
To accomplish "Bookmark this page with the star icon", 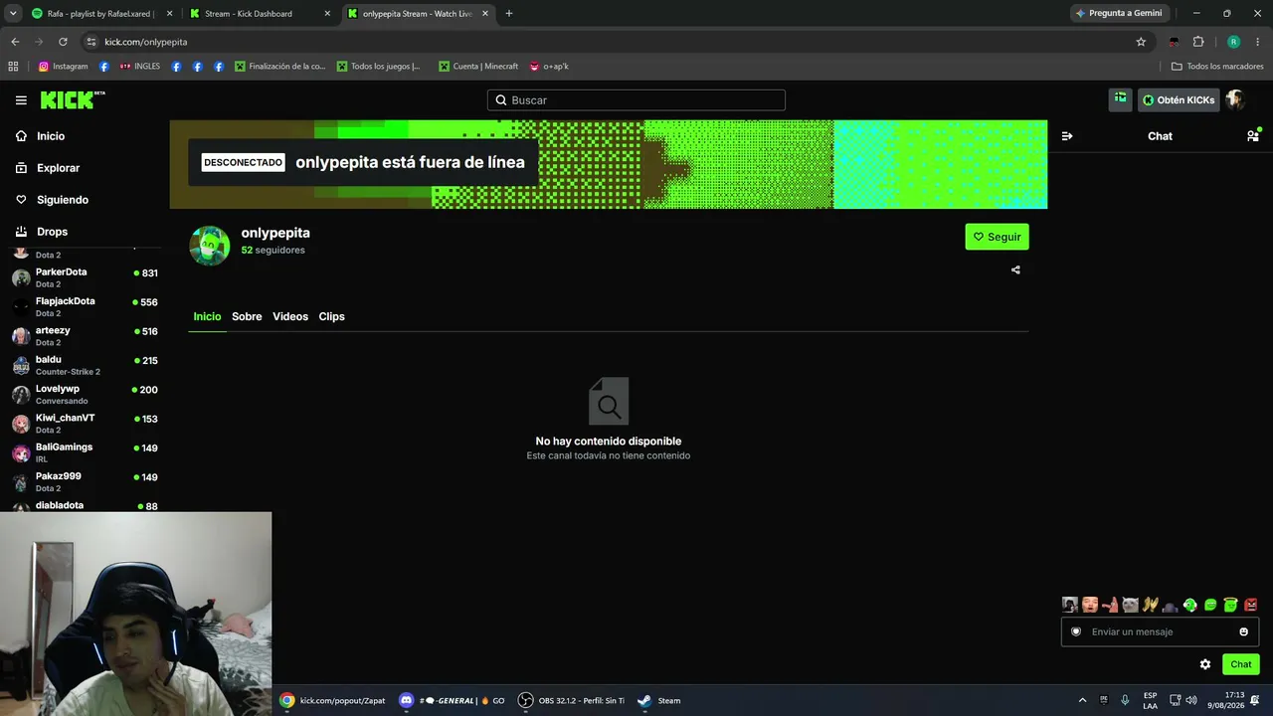I will pos(1141,42).
